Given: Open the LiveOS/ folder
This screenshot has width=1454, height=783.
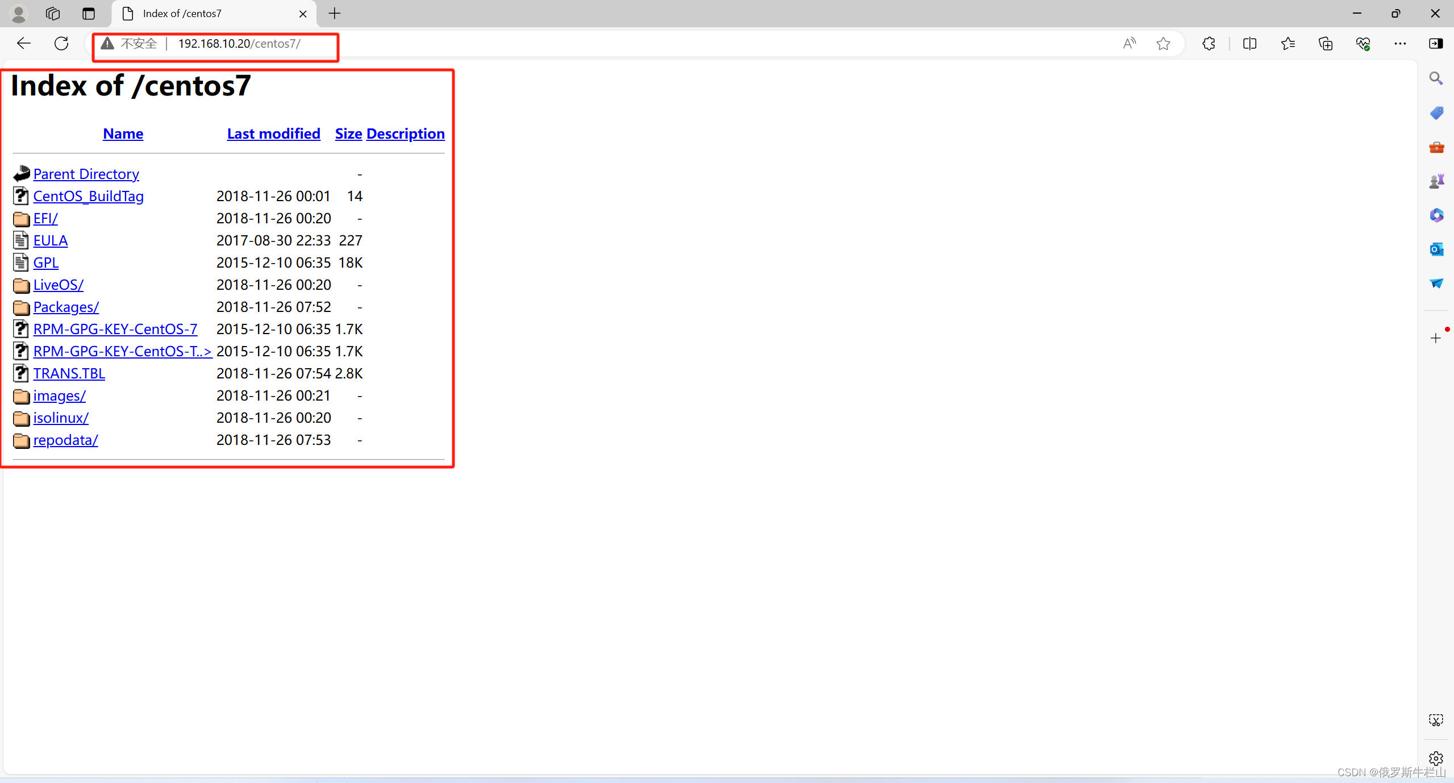Looking at the screenshot, I should tap(58, 285).
